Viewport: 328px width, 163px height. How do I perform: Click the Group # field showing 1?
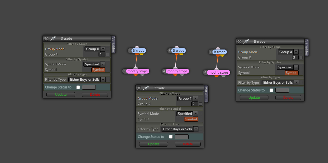coord(102,54)
